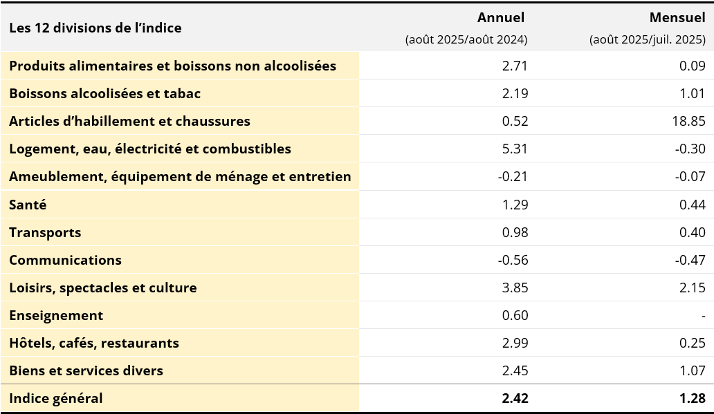Image resolution: width=714 pixels, height=414 pixels.
Task: Click the 'Biens et services divers' label
Action: (x=86, y=370)
